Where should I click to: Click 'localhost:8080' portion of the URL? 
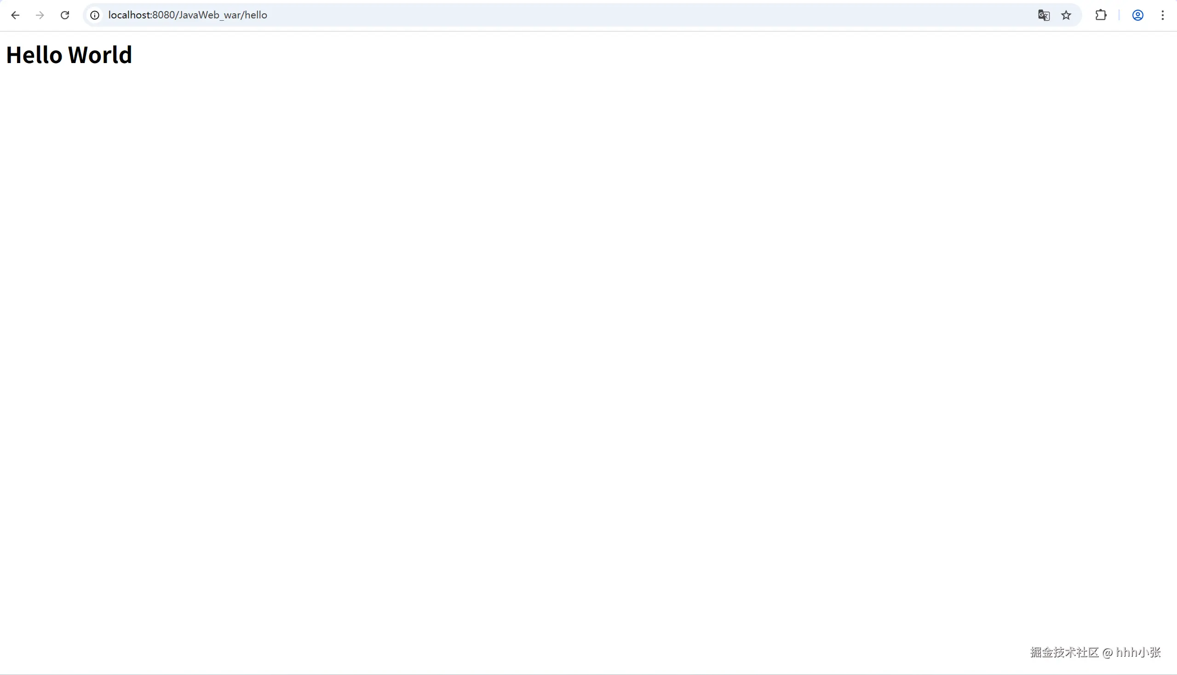[141, 15]
